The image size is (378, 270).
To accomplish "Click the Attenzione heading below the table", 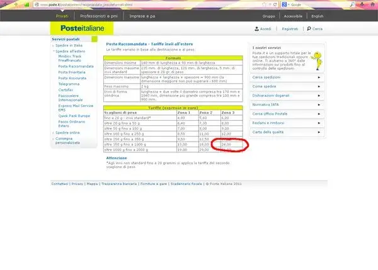I will (x=117, y=158).
